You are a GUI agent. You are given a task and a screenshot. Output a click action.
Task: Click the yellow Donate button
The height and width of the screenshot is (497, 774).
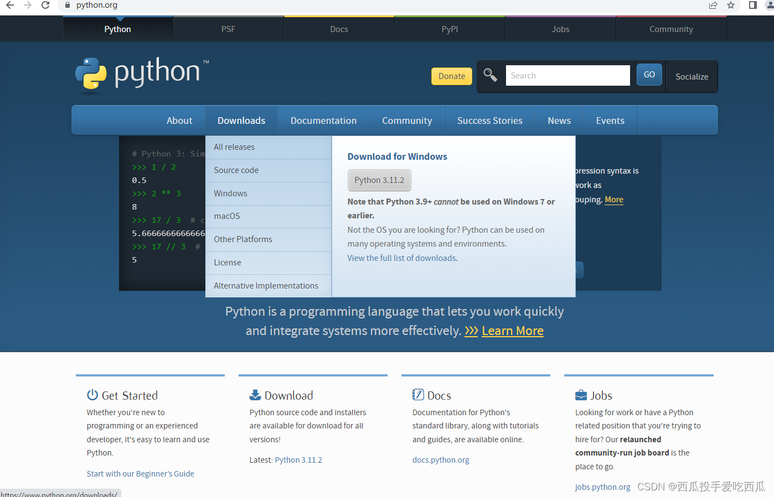[x=452, y=76]
